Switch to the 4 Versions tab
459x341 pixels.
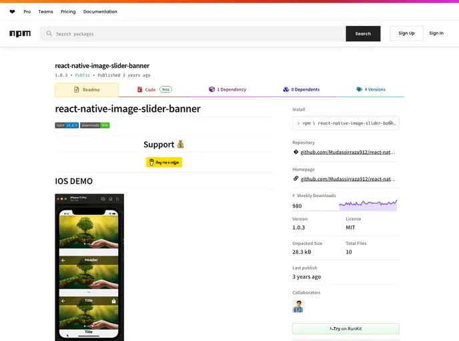coord(370,89)
